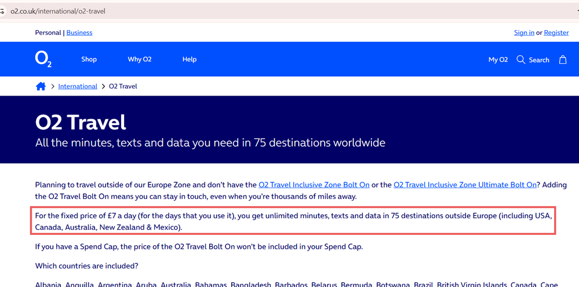Click the O2 Travel breadcrumb text

(x=123, y=87)
